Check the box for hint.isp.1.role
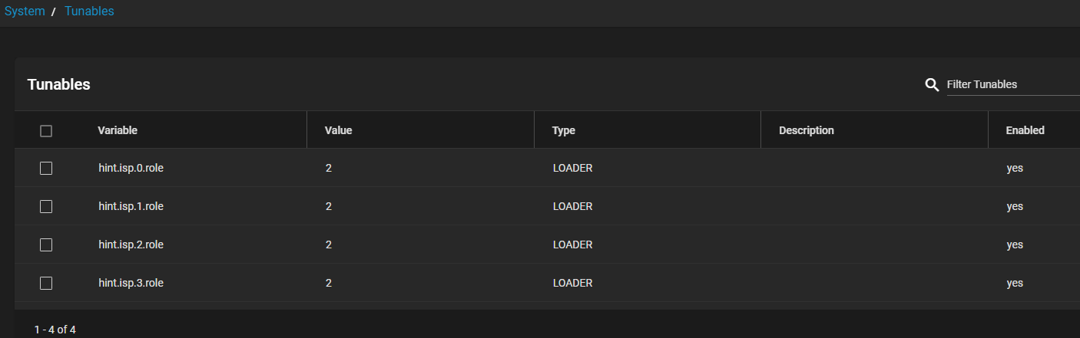 pos(46,207)
